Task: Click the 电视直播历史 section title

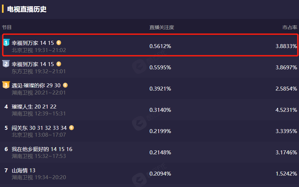Action: pyautogui.click(x=27, y=9)
